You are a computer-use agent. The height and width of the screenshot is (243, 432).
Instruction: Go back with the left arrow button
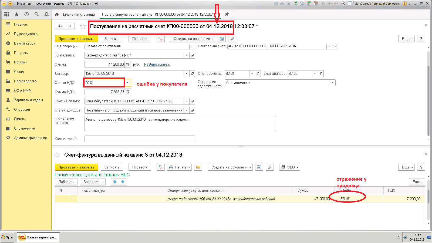point(60,26)
